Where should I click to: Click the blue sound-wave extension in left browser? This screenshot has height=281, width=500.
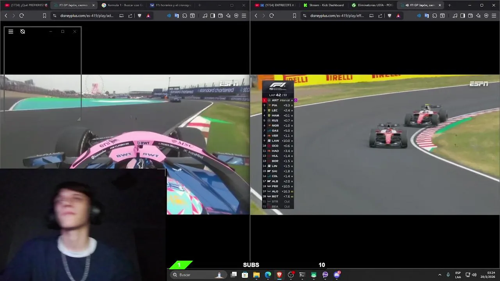point(169,16)
